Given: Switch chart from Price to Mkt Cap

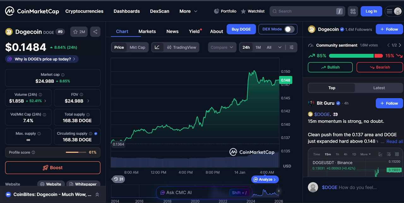Looking at the screenshot, I should pos(137,47).
